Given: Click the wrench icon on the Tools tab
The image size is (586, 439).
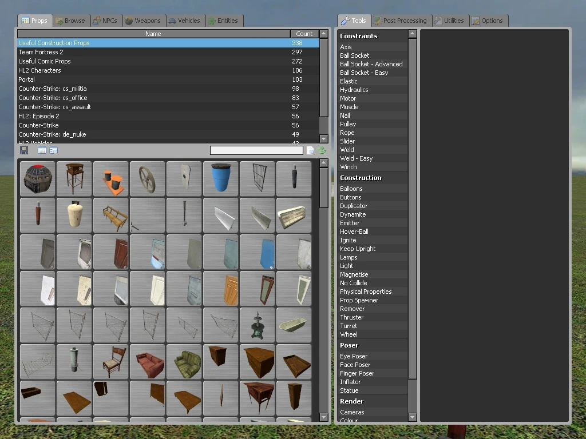Looking at the screenshot, I should pyautogui.click(x=344, y=21).
